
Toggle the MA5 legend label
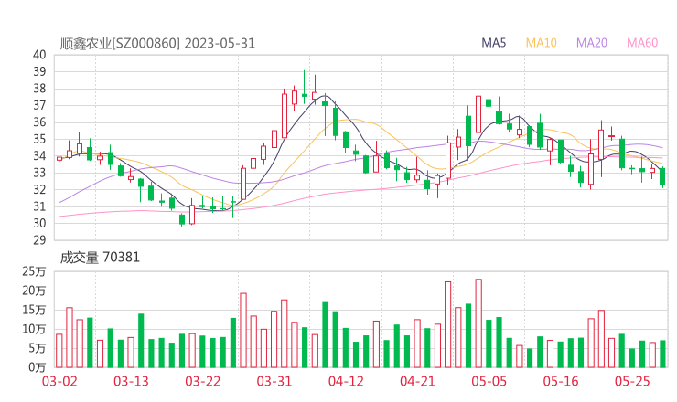[x=494, y=43]
